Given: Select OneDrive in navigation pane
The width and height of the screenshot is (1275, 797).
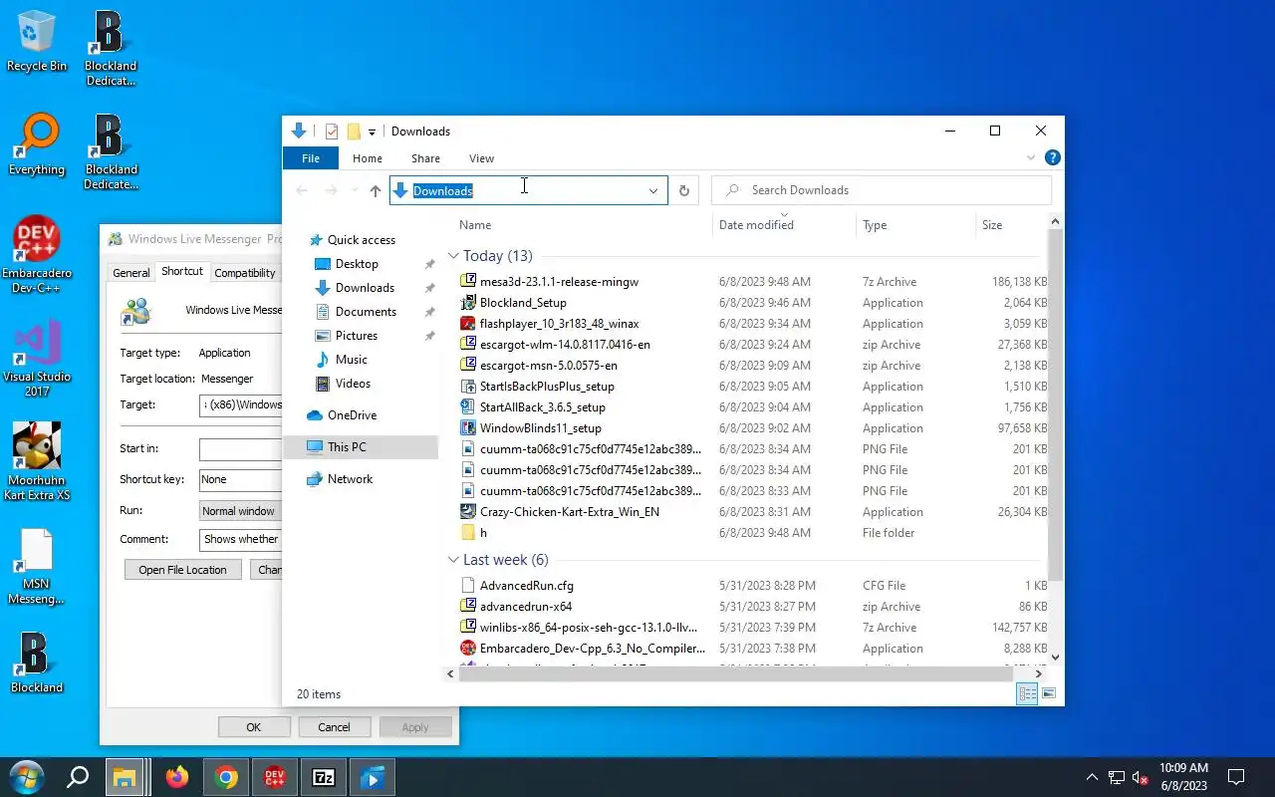Looking at the screenshot, I should (x=352, y=415).
